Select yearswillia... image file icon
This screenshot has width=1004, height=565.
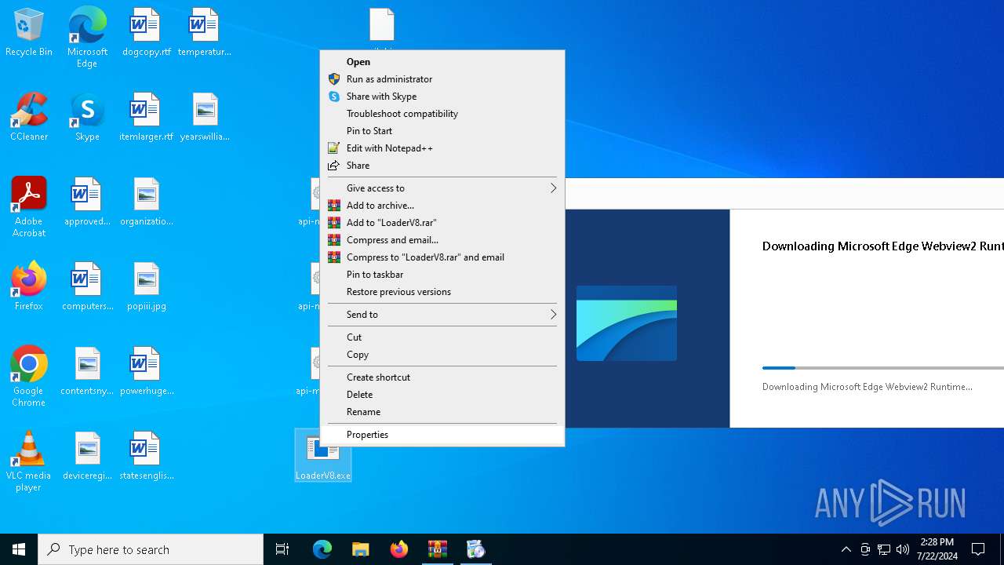(204, 117)
